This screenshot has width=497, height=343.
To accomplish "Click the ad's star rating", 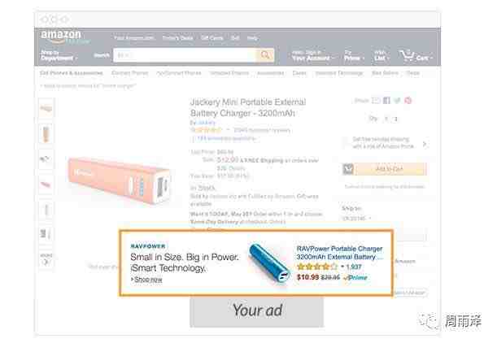I will click(317, 267).
